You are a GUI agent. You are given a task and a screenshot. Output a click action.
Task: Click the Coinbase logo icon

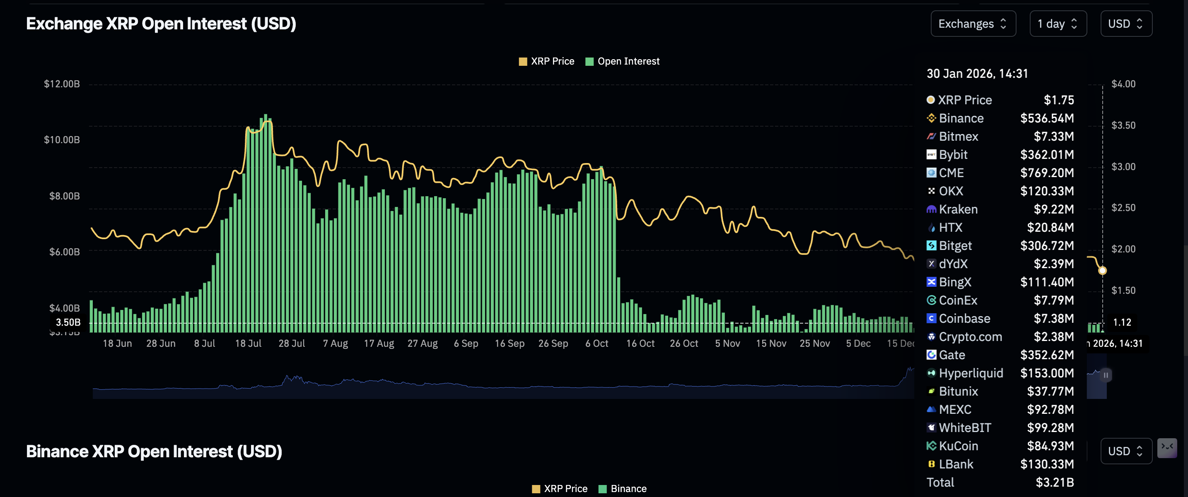931,318
